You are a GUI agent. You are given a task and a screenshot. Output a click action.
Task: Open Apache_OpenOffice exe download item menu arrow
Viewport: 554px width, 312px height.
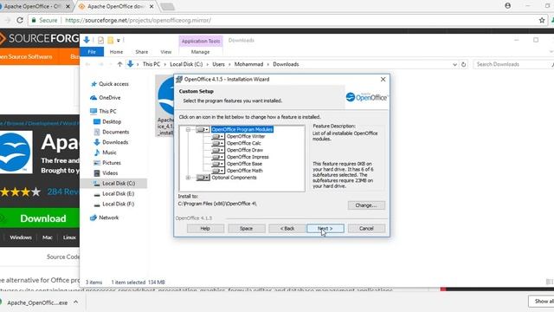75,302
